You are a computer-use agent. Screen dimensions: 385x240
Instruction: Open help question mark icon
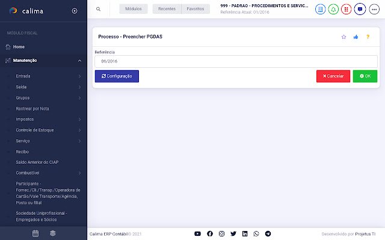click(368, 37)
